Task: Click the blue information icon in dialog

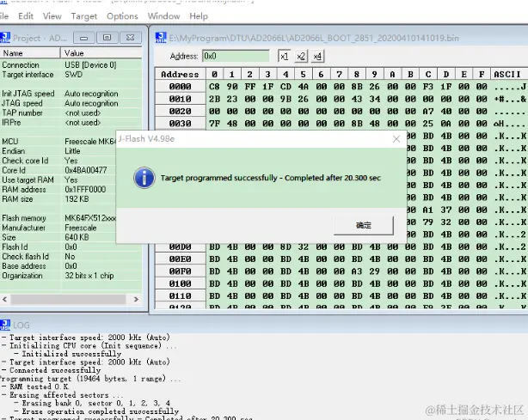Action: click(144, 178)
